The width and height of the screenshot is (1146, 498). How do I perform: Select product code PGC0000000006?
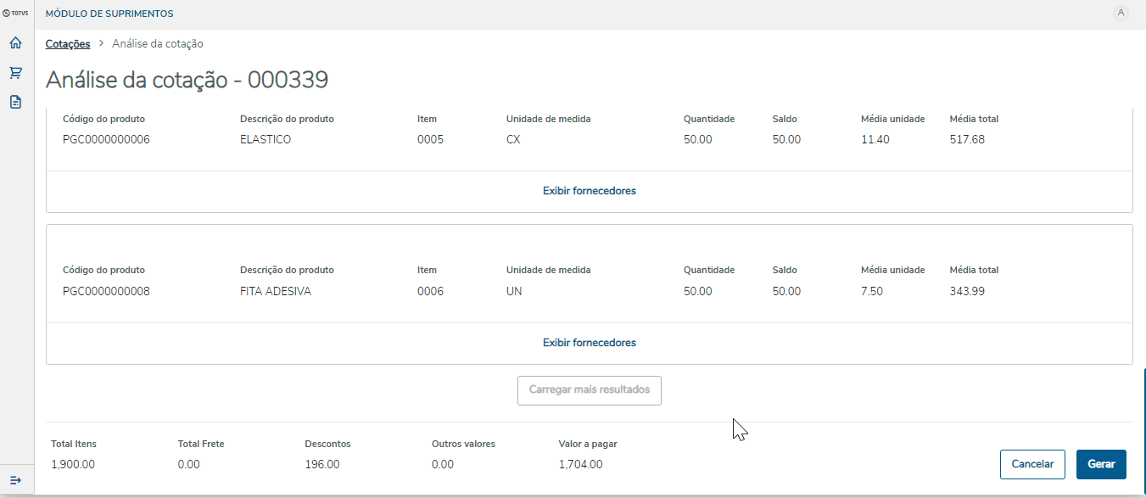[106, 139]
